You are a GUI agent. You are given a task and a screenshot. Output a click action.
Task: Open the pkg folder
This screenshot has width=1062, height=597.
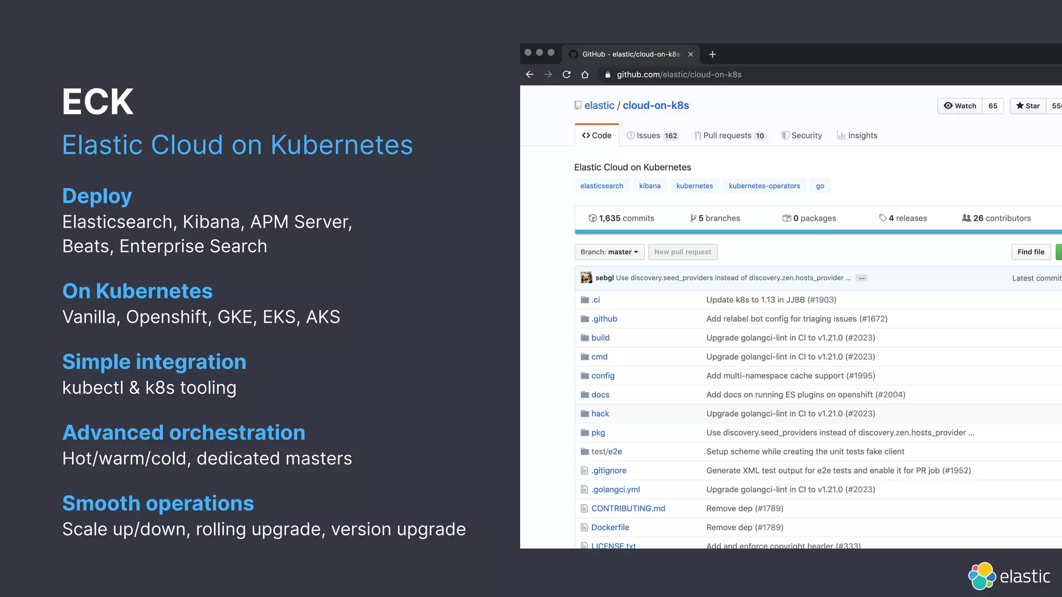click(x=598, y=433)
